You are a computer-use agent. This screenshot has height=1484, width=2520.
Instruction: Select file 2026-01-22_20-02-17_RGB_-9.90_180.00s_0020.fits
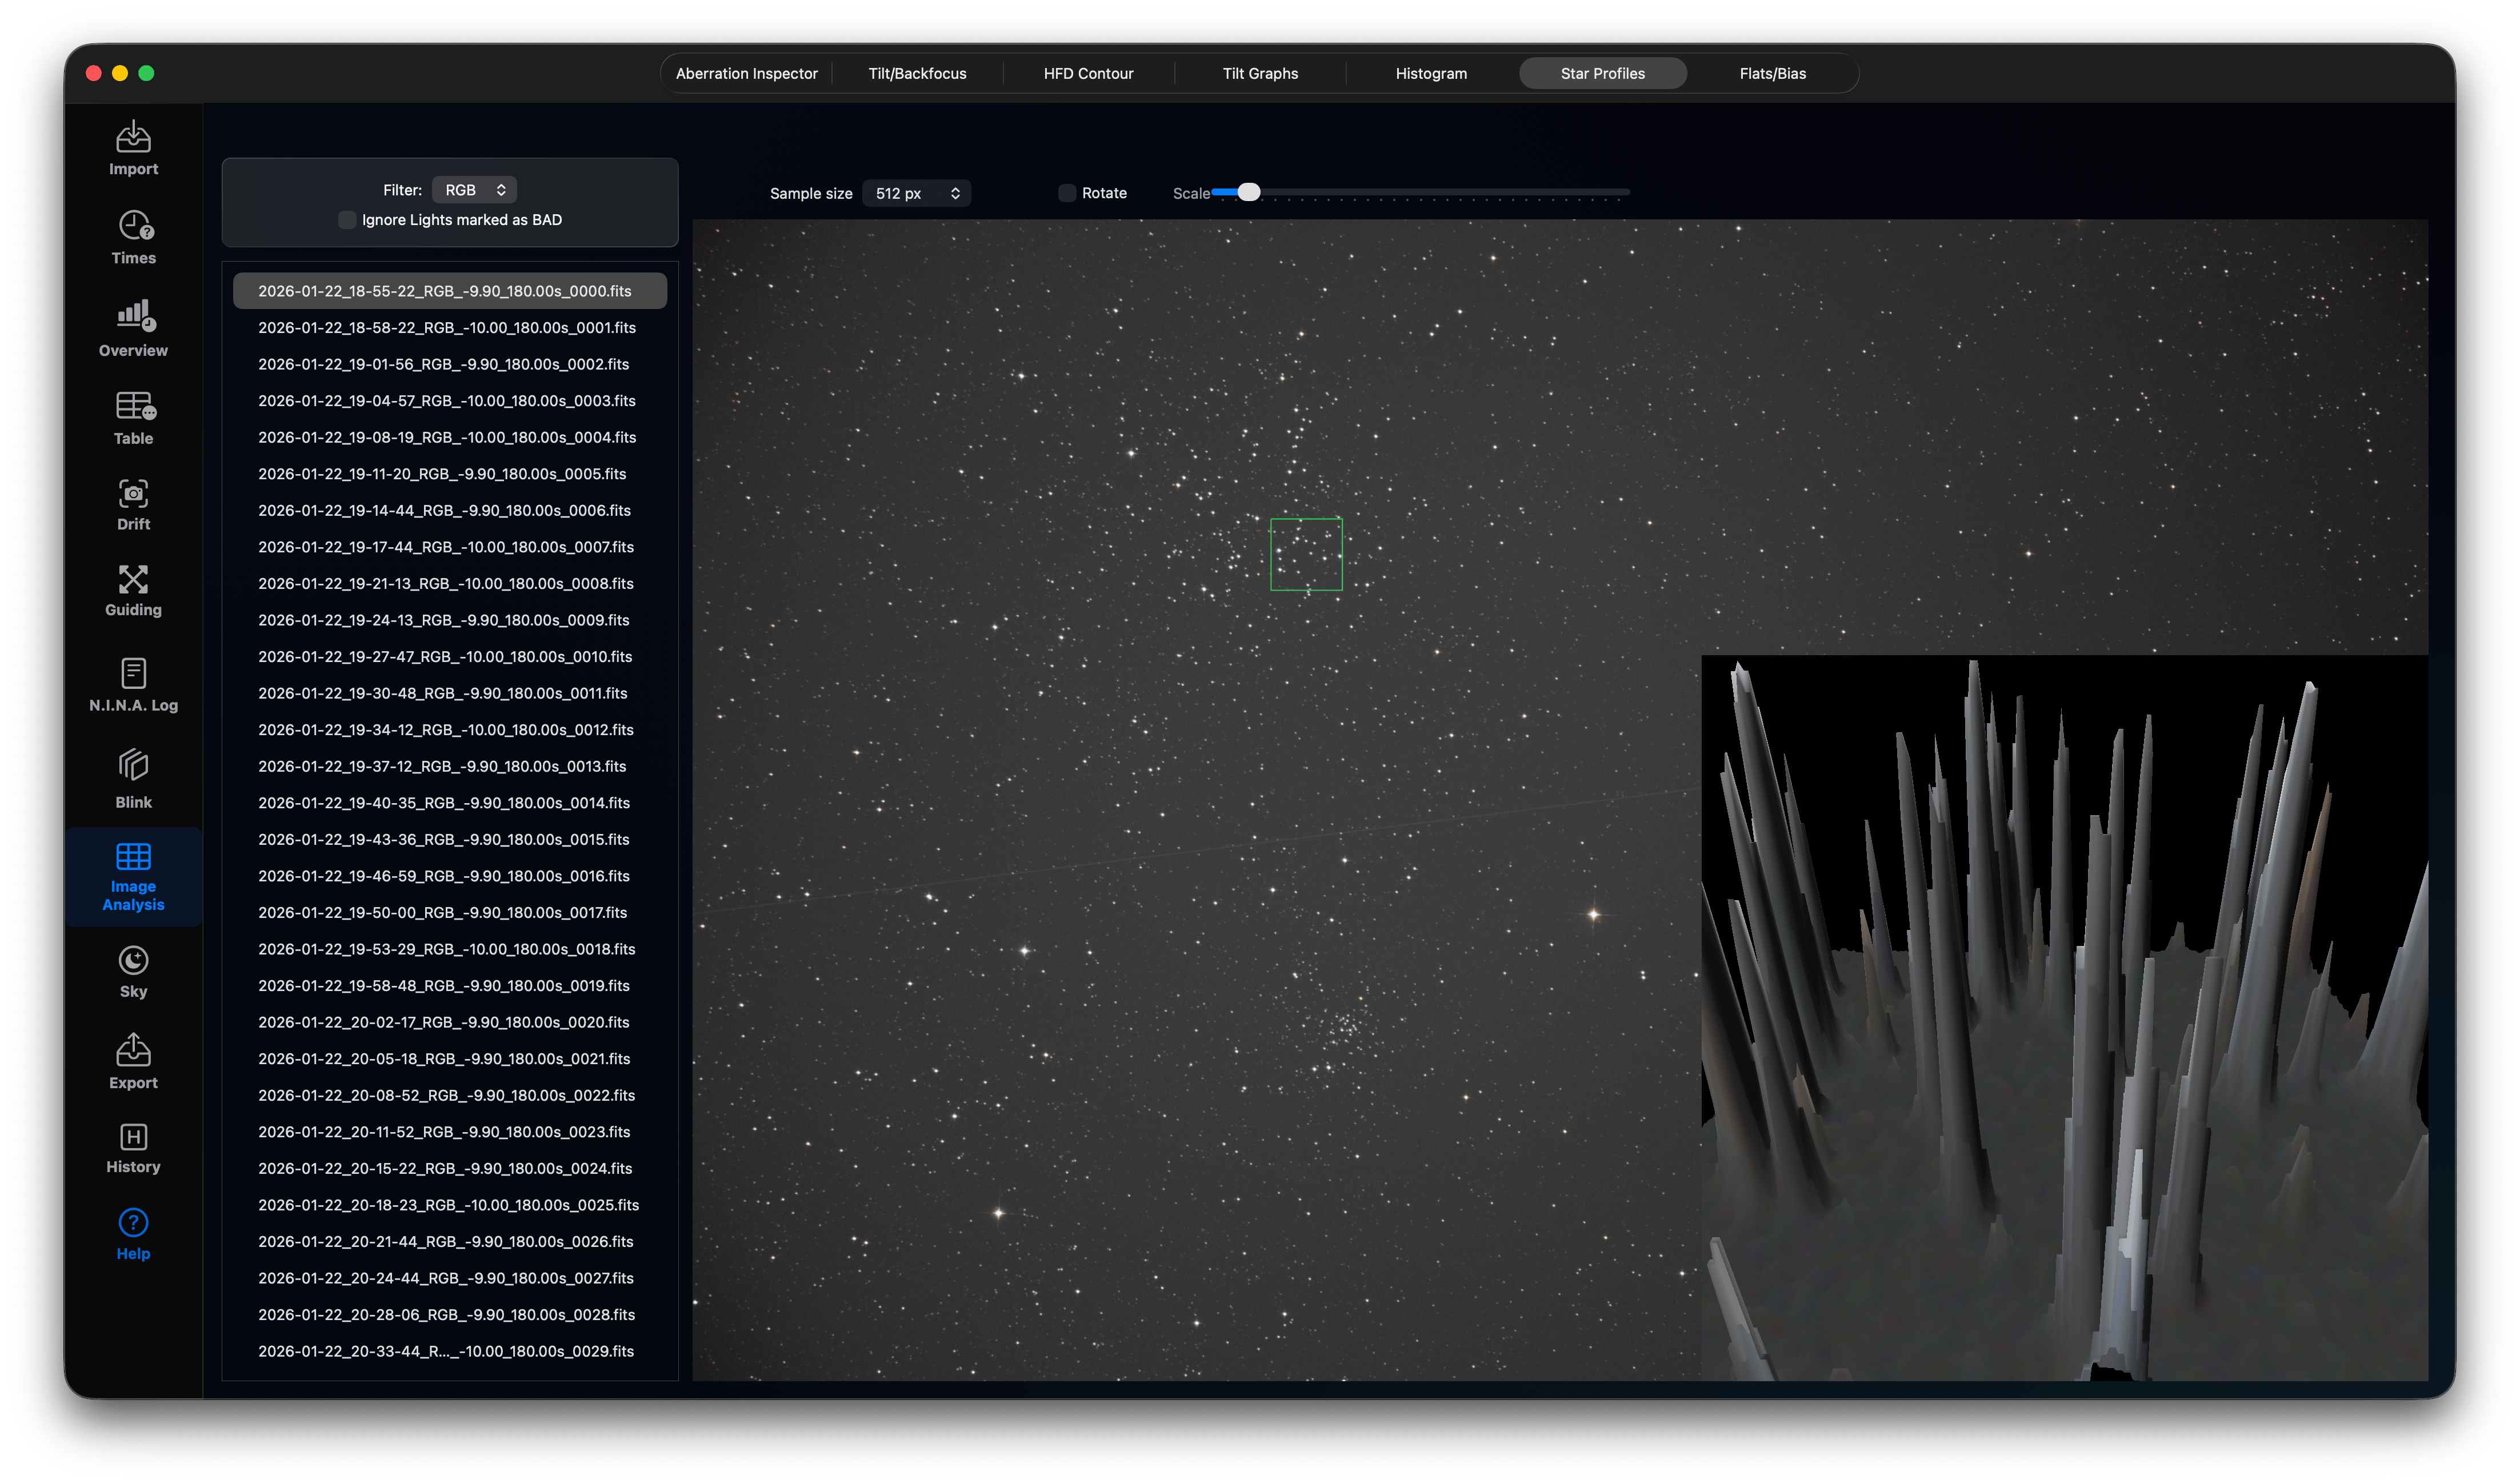click(449, 1022)
